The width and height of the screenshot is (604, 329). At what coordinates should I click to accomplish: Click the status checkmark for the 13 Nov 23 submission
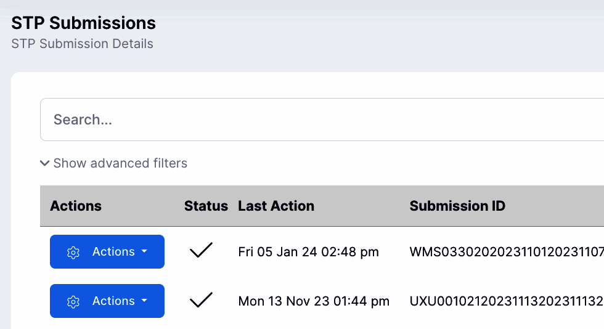point(201,300)
